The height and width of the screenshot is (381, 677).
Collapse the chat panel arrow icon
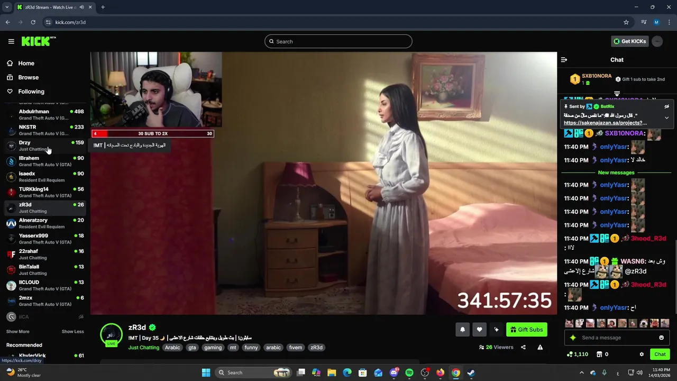[x=564, y=60]
